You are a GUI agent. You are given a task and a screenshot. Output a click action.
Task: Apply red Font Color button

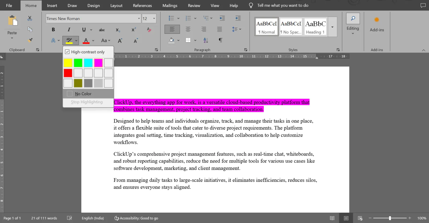coord(86,40)
